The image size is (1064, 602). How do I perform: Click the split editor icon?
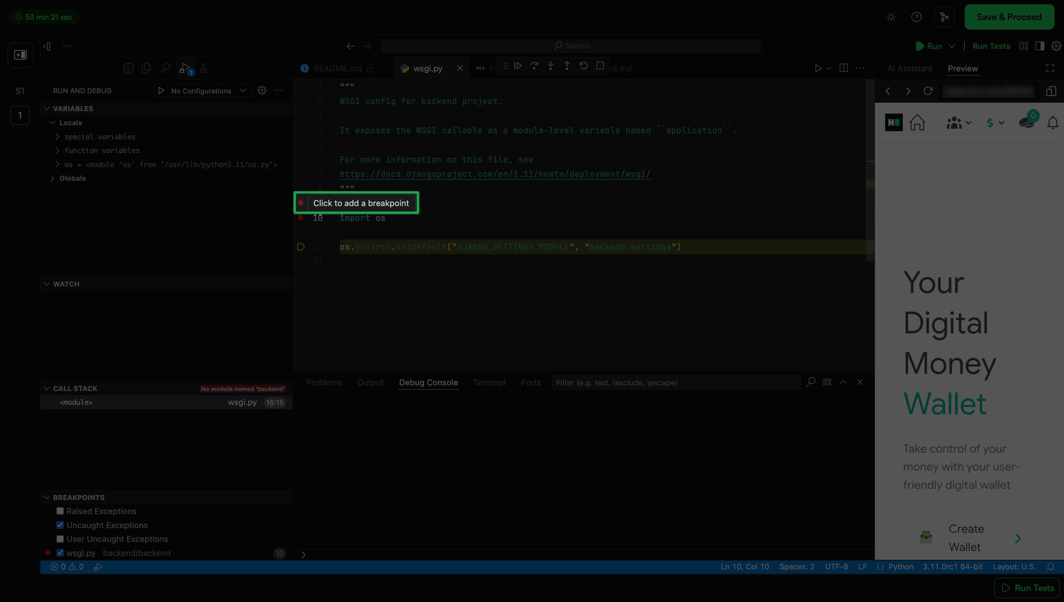843,68
